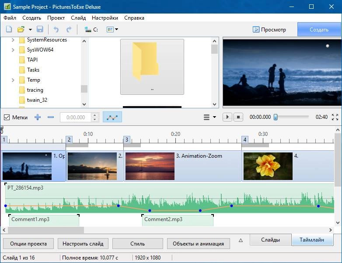Click Объекты и анимация button

click(198, 244)
